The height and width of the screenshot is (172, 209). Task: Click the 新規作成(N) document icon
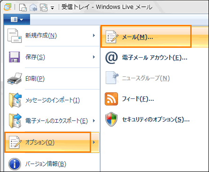(x=15, y=36)
